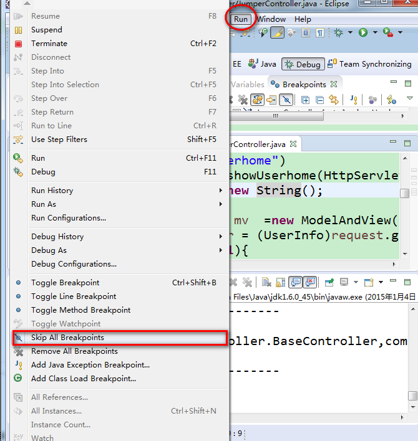
Task: Click Pin Console icon
Action: (x=329, y=283)
